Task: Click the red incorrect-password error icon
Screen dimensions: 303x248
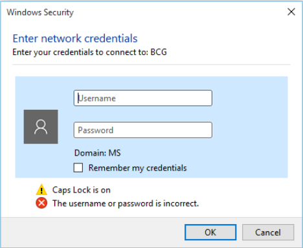Action: (41, 203)
